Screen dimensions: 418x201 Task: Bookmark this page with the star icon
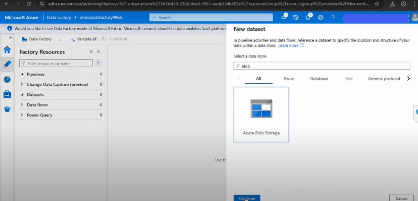click(x=377, y=4)
